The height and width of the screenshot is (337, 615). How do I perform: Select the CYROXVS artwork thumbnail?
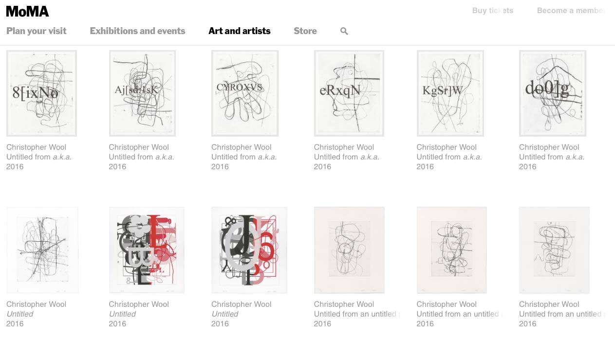(x=245, y=93)
